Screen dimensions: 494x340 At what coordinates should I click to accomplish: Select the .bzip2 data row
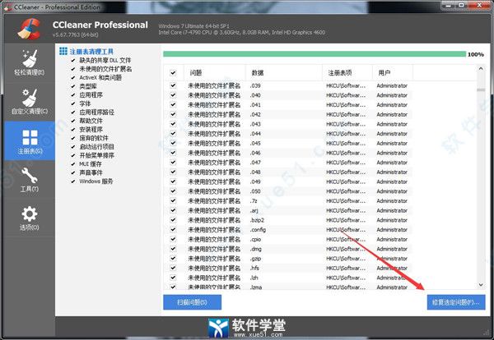pos(288,220)
